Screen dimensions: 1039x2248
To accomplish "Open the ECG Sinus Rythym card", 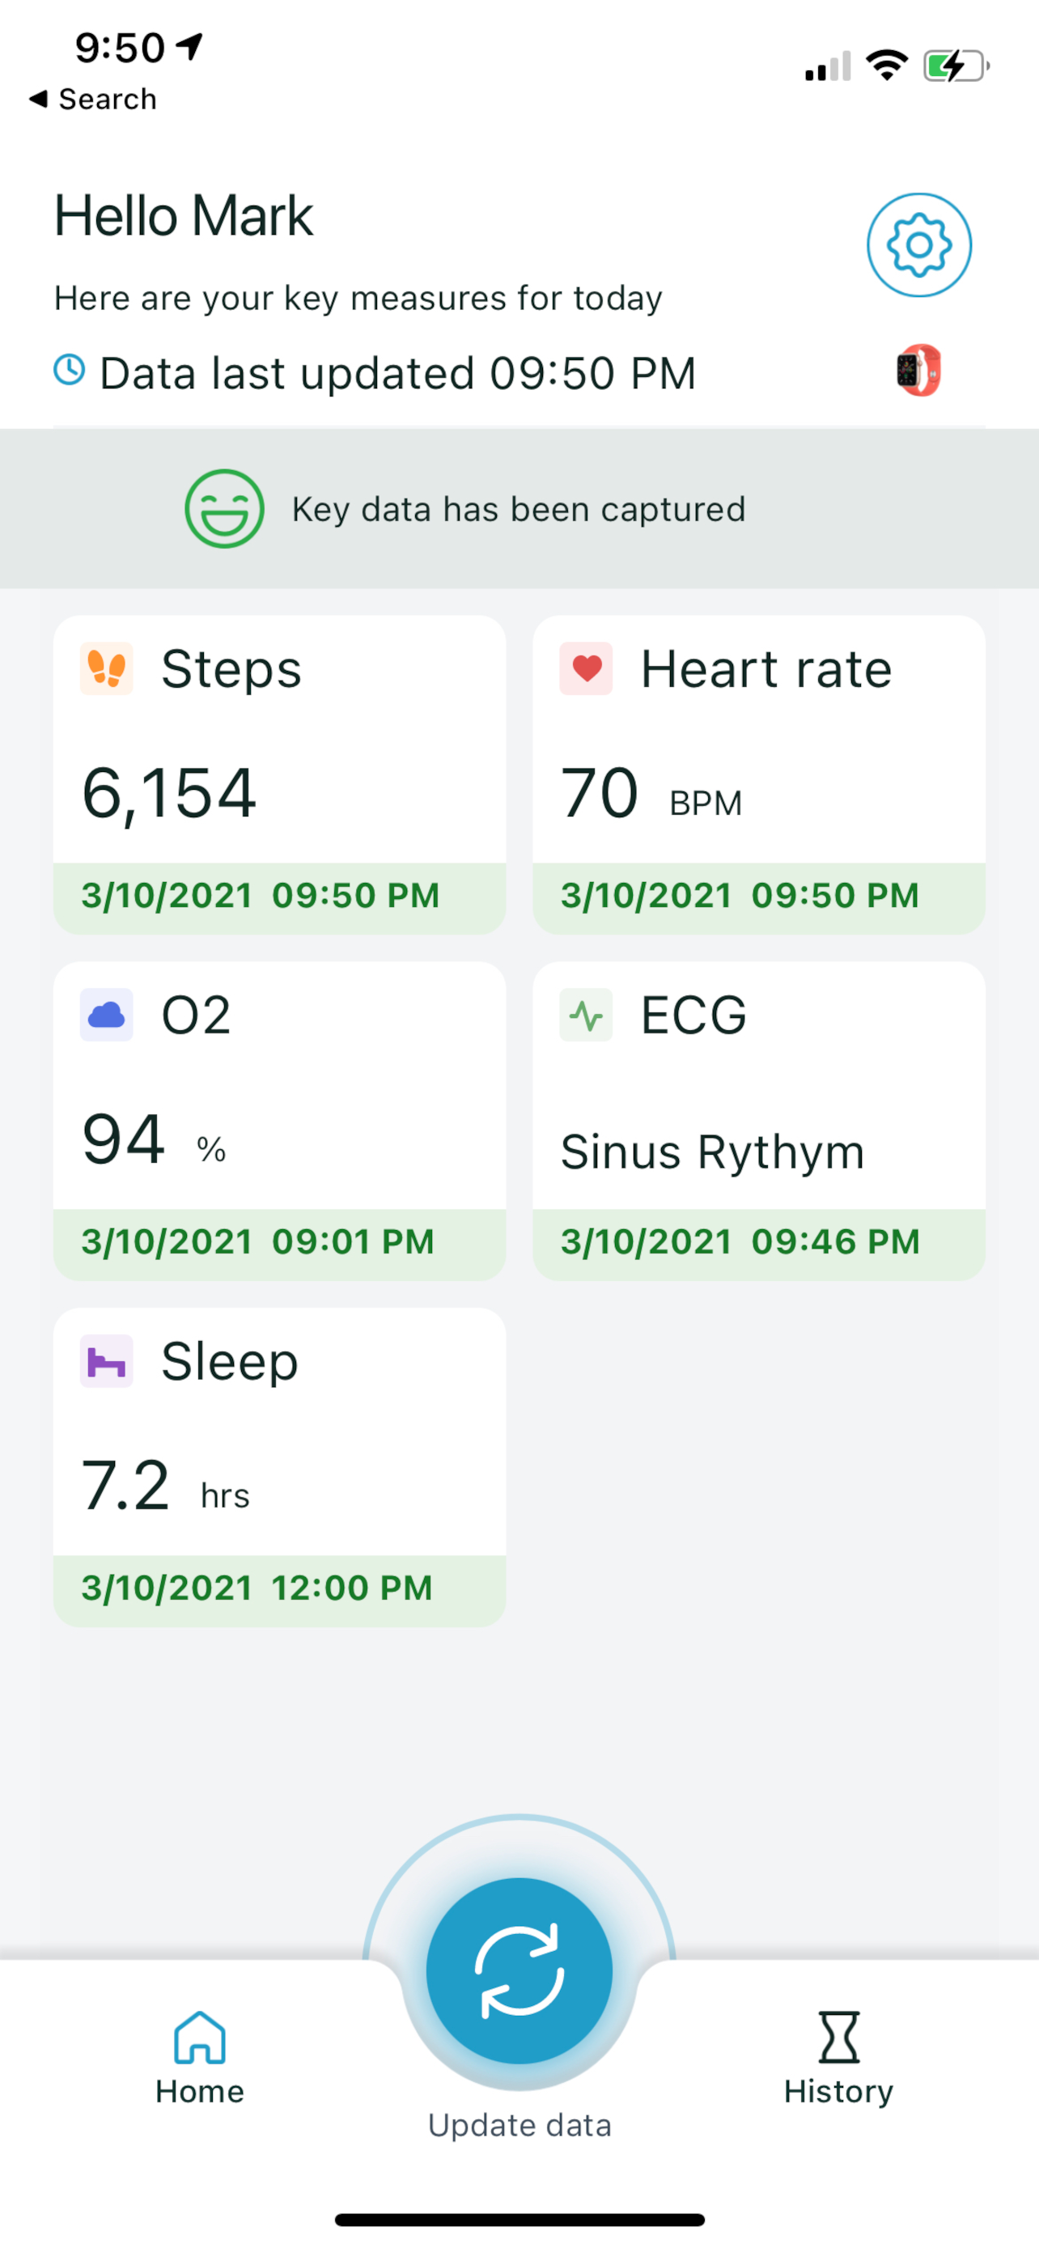I will click(x=759, y=1122).
